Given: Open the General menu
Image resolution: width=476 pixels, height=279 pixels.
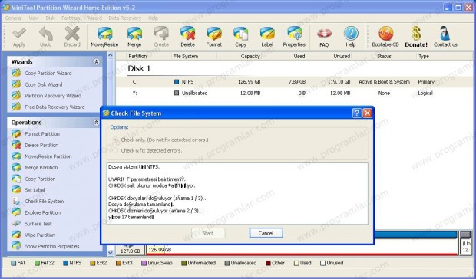Looking at the screenshot, I should (13, 18).
